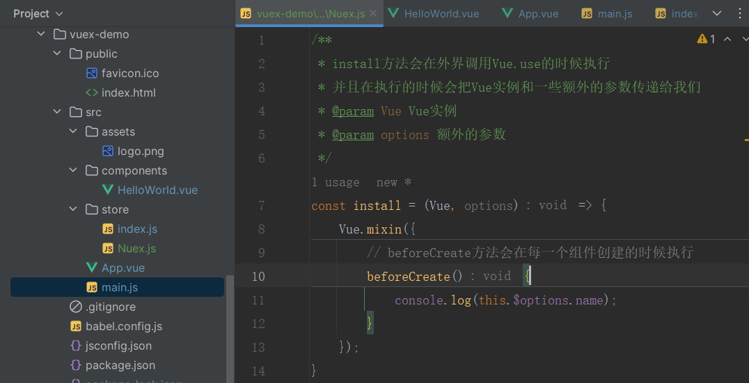This screenshot has height=383, width=749.
Task: Open HelloWorld.vue from project tree
Action: pos(157,190)
